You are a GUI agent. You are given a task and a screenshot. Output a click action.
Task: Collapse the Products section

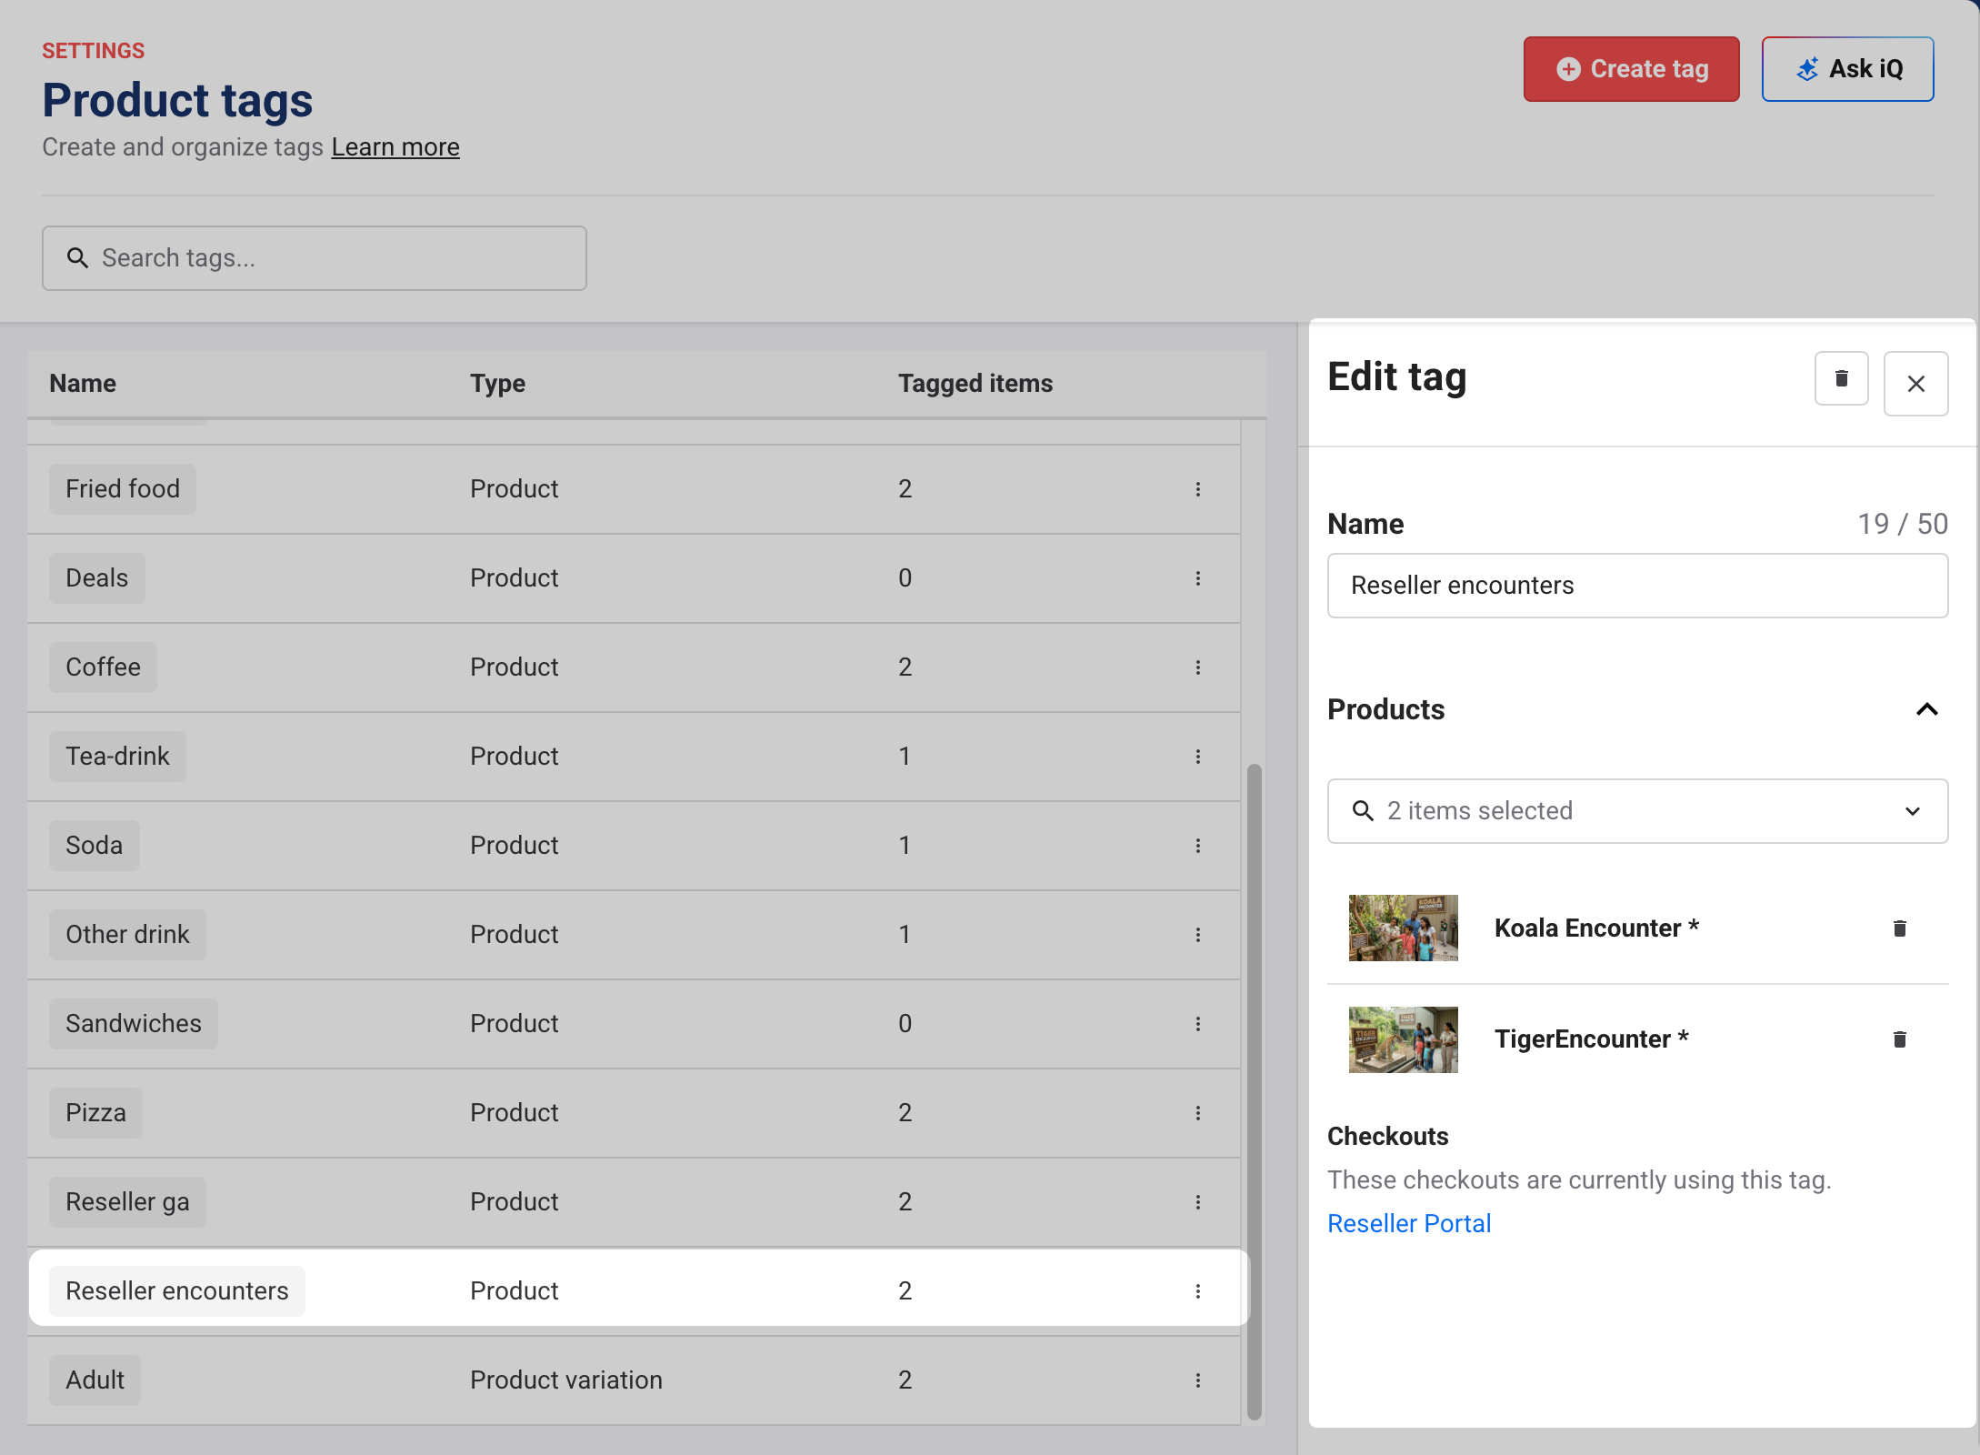coord(1927,709)
